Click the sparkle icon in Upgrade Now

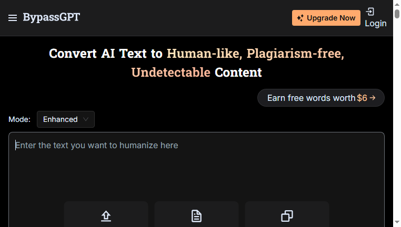(300, 18)
